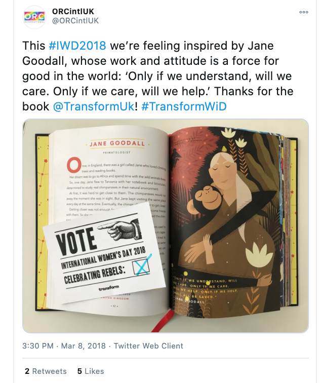Screen dimensions: 320x383
Task: Select the Mar 8, 2018 date
Action: pos(83,346)
